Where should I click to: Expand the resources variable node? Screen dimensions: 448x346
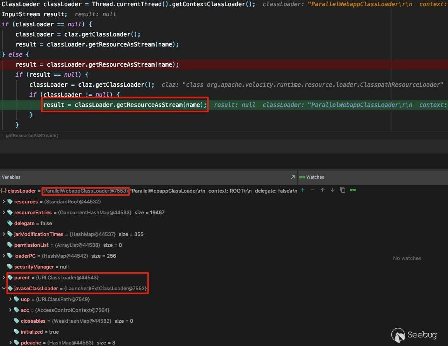point(4,201)
